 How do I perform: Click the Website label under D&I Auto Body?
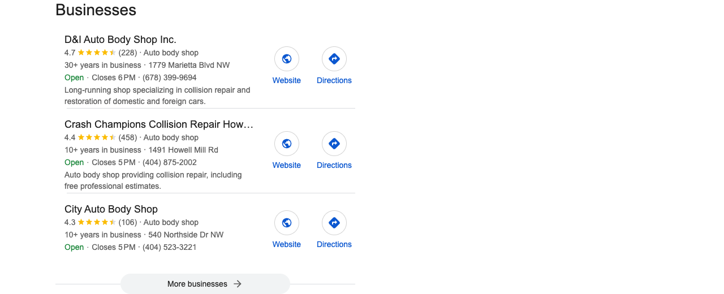287,80
